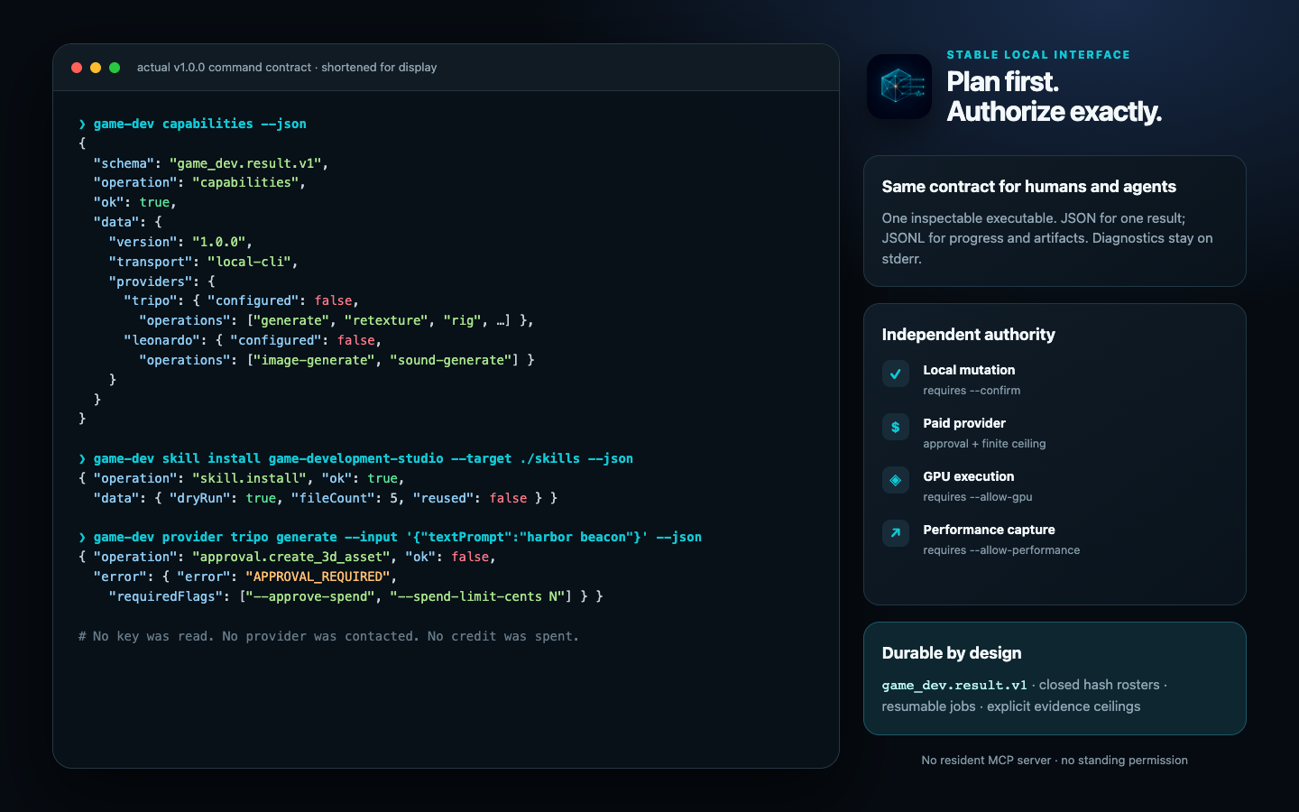Viewport: 1299px width, 812px height.
Task: Click 'Same contract for humans and agents' heading
Action: [x=1029, y=187]
